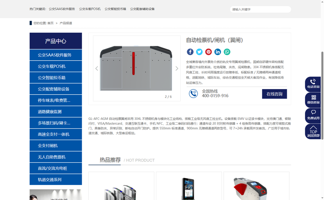Open 公交SAAS软件服务 sidebar category

point(55,55)
